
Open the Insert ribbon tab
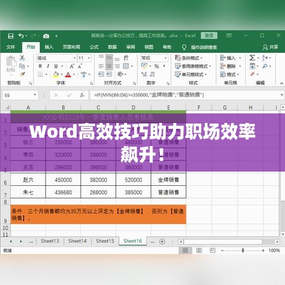[49, 47]
